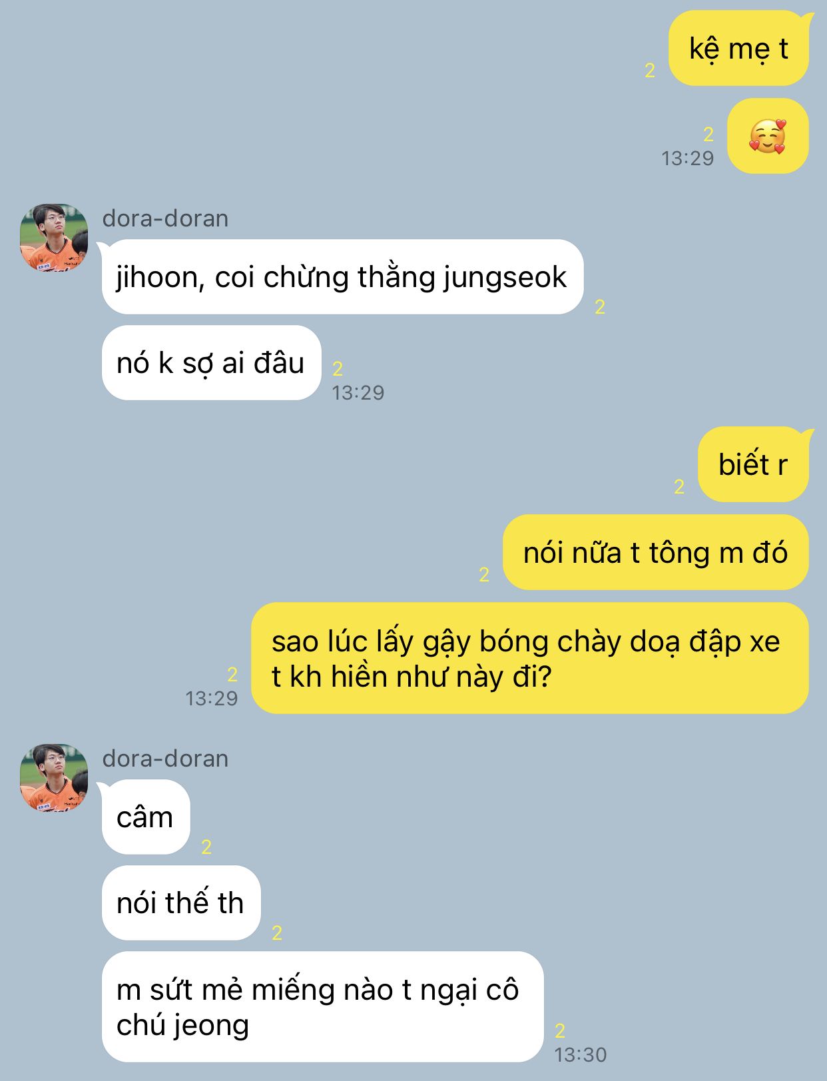
Task: Select the 'kệ mẹ t' yellow bubble
Action: (738, 49)
